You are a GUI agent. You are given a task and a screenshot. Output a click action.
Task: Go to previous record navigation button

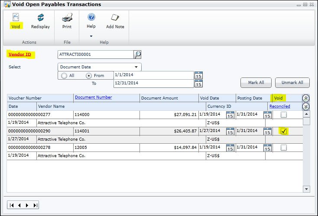pos(19,205)
